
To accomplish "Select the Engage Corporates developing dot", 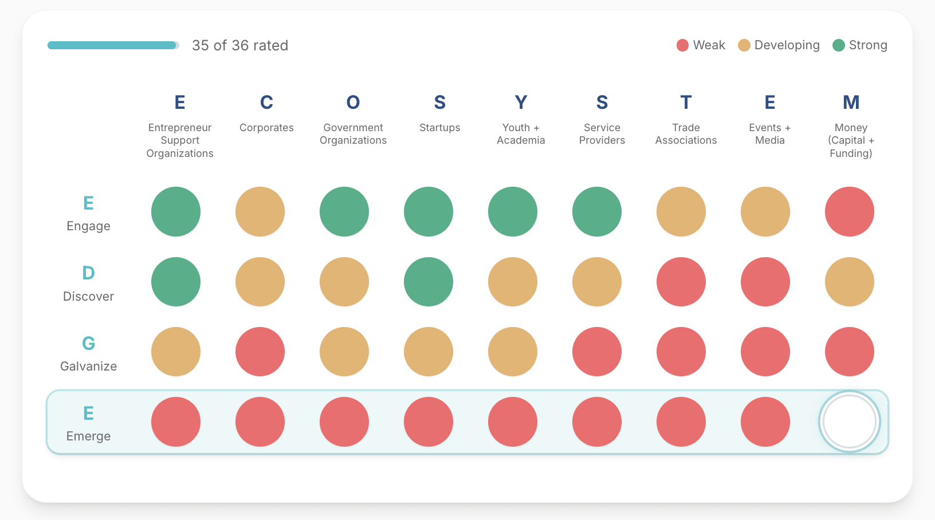I will [x=260, y=211].
